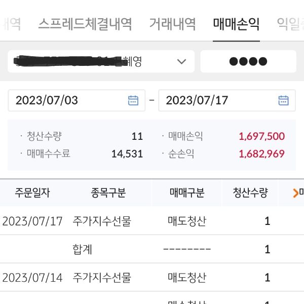The image size is (304, 304).
Task: Click the 2023/07/03 start date field
Action: coord(66,100)
